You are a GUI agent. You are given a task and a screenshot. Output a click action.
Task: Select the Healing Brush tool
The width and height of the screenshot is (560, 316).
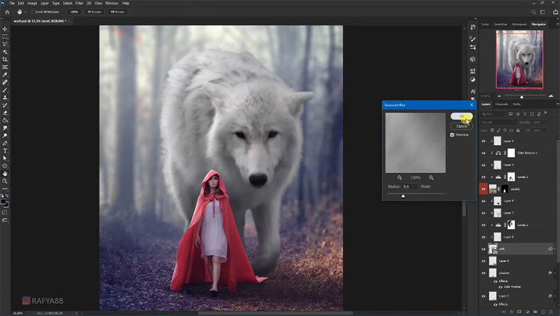pos(5,82)
